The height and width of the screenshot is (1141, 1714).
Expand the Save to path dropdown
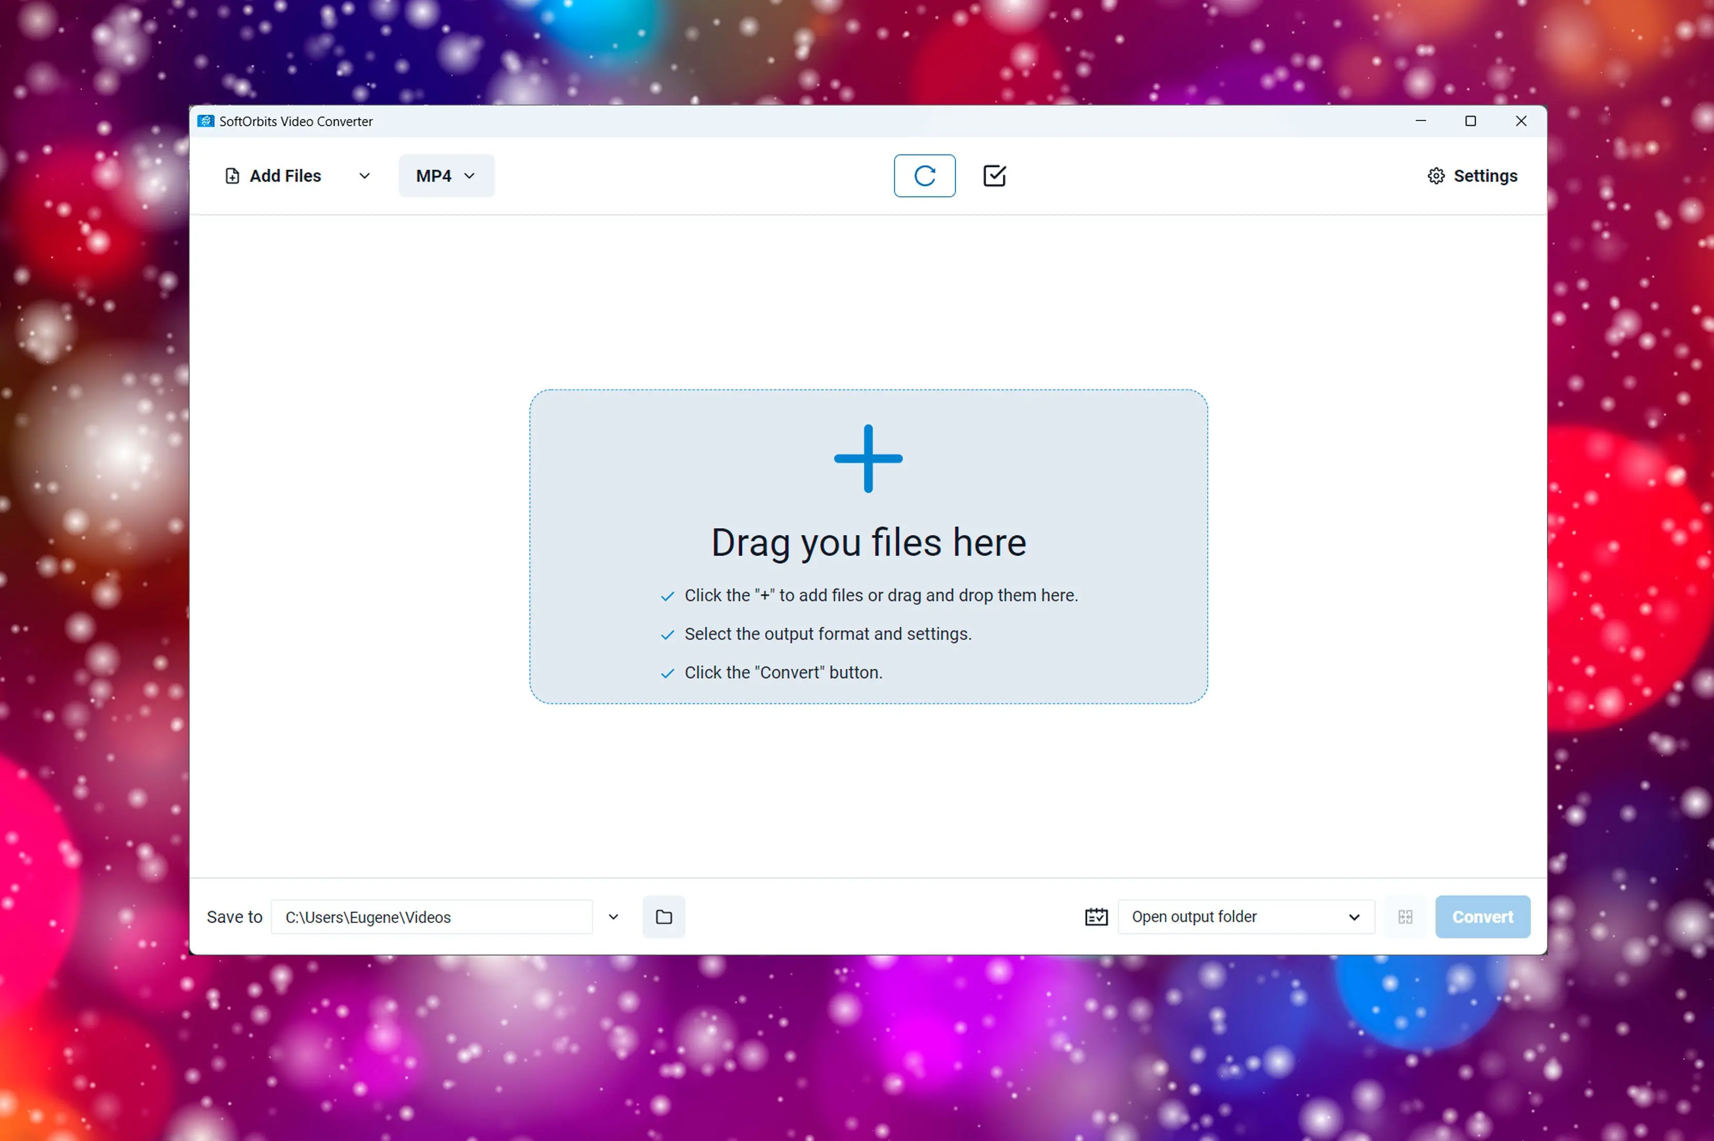(x=612, y=916)
